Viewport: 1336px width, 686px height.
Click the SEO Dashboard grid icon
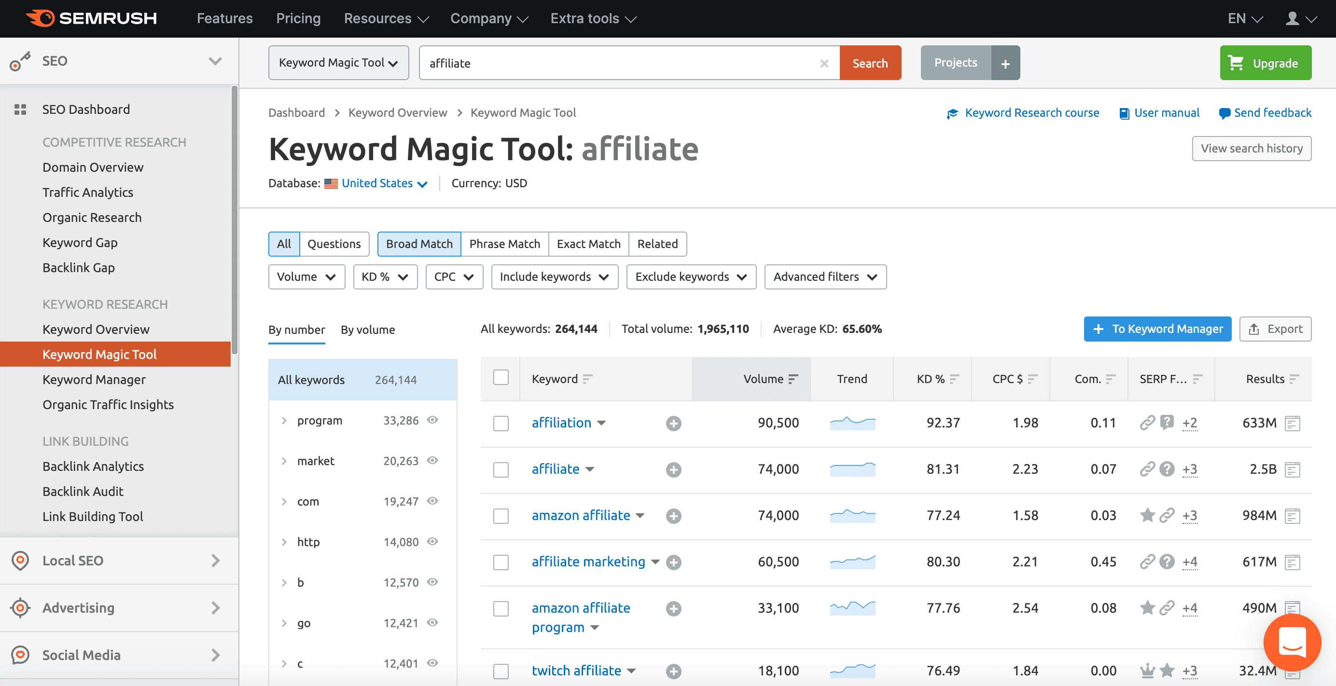tap(20, 110)
